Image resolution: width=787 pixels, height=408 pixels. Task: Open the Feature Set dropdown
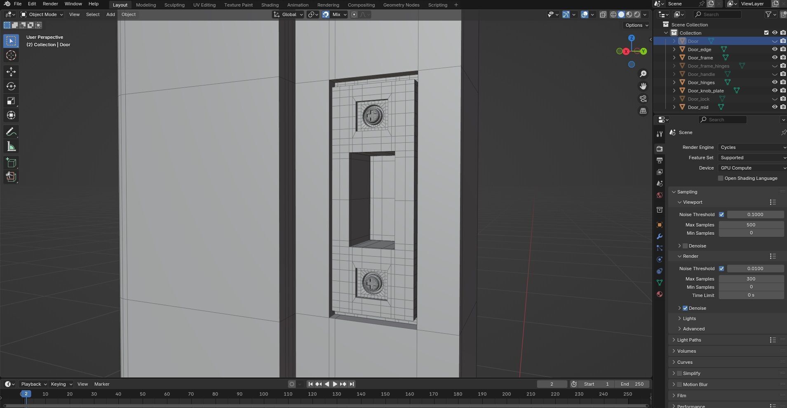(752, 158)
